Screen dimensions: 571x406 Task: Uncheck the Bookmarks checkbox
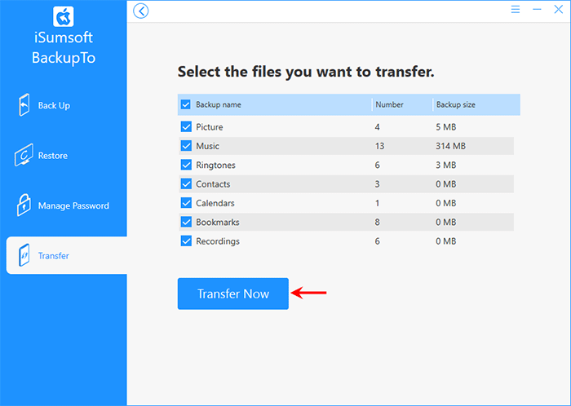[186, 222]
